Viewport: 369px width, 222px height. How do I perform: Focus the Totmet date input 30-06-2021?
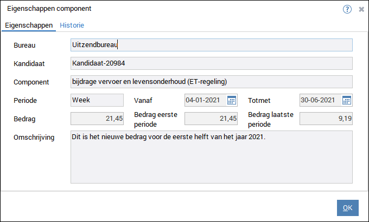point(320,100)
